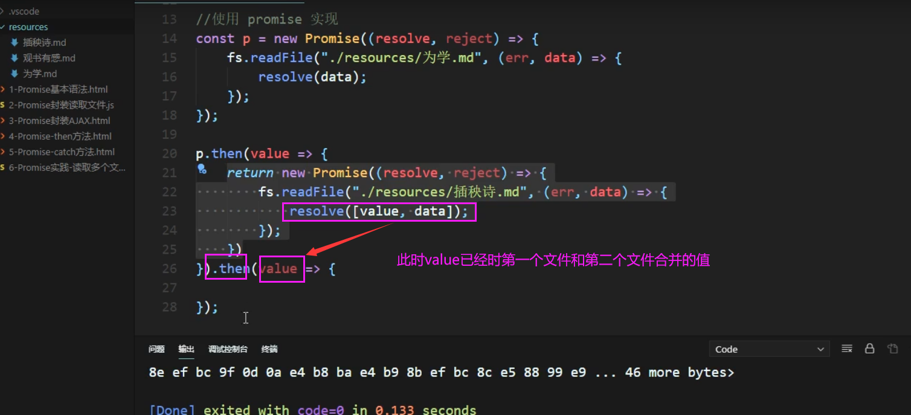Open the 调试控制台 tab

click(x=228, y=349)
